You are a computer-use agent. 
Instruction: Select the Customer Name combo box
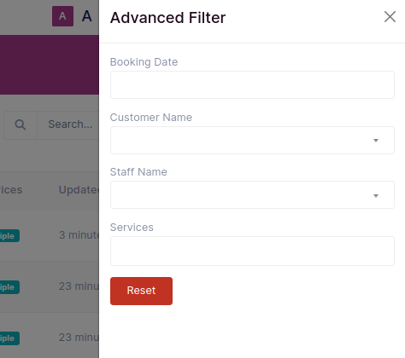(252, 140)
